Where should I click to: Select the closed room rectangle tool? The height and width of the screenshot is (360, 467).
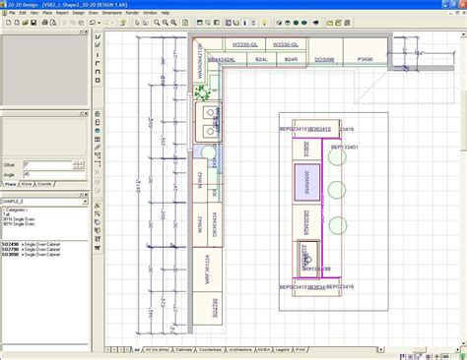(x=98, y=80)
